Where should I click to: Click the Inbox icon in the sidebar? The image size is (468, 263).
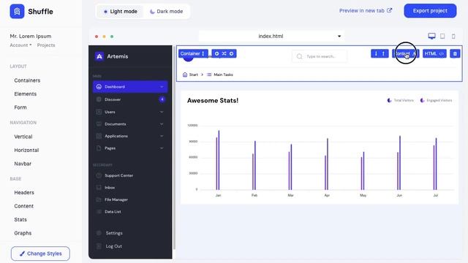click(x=99, y=188)
